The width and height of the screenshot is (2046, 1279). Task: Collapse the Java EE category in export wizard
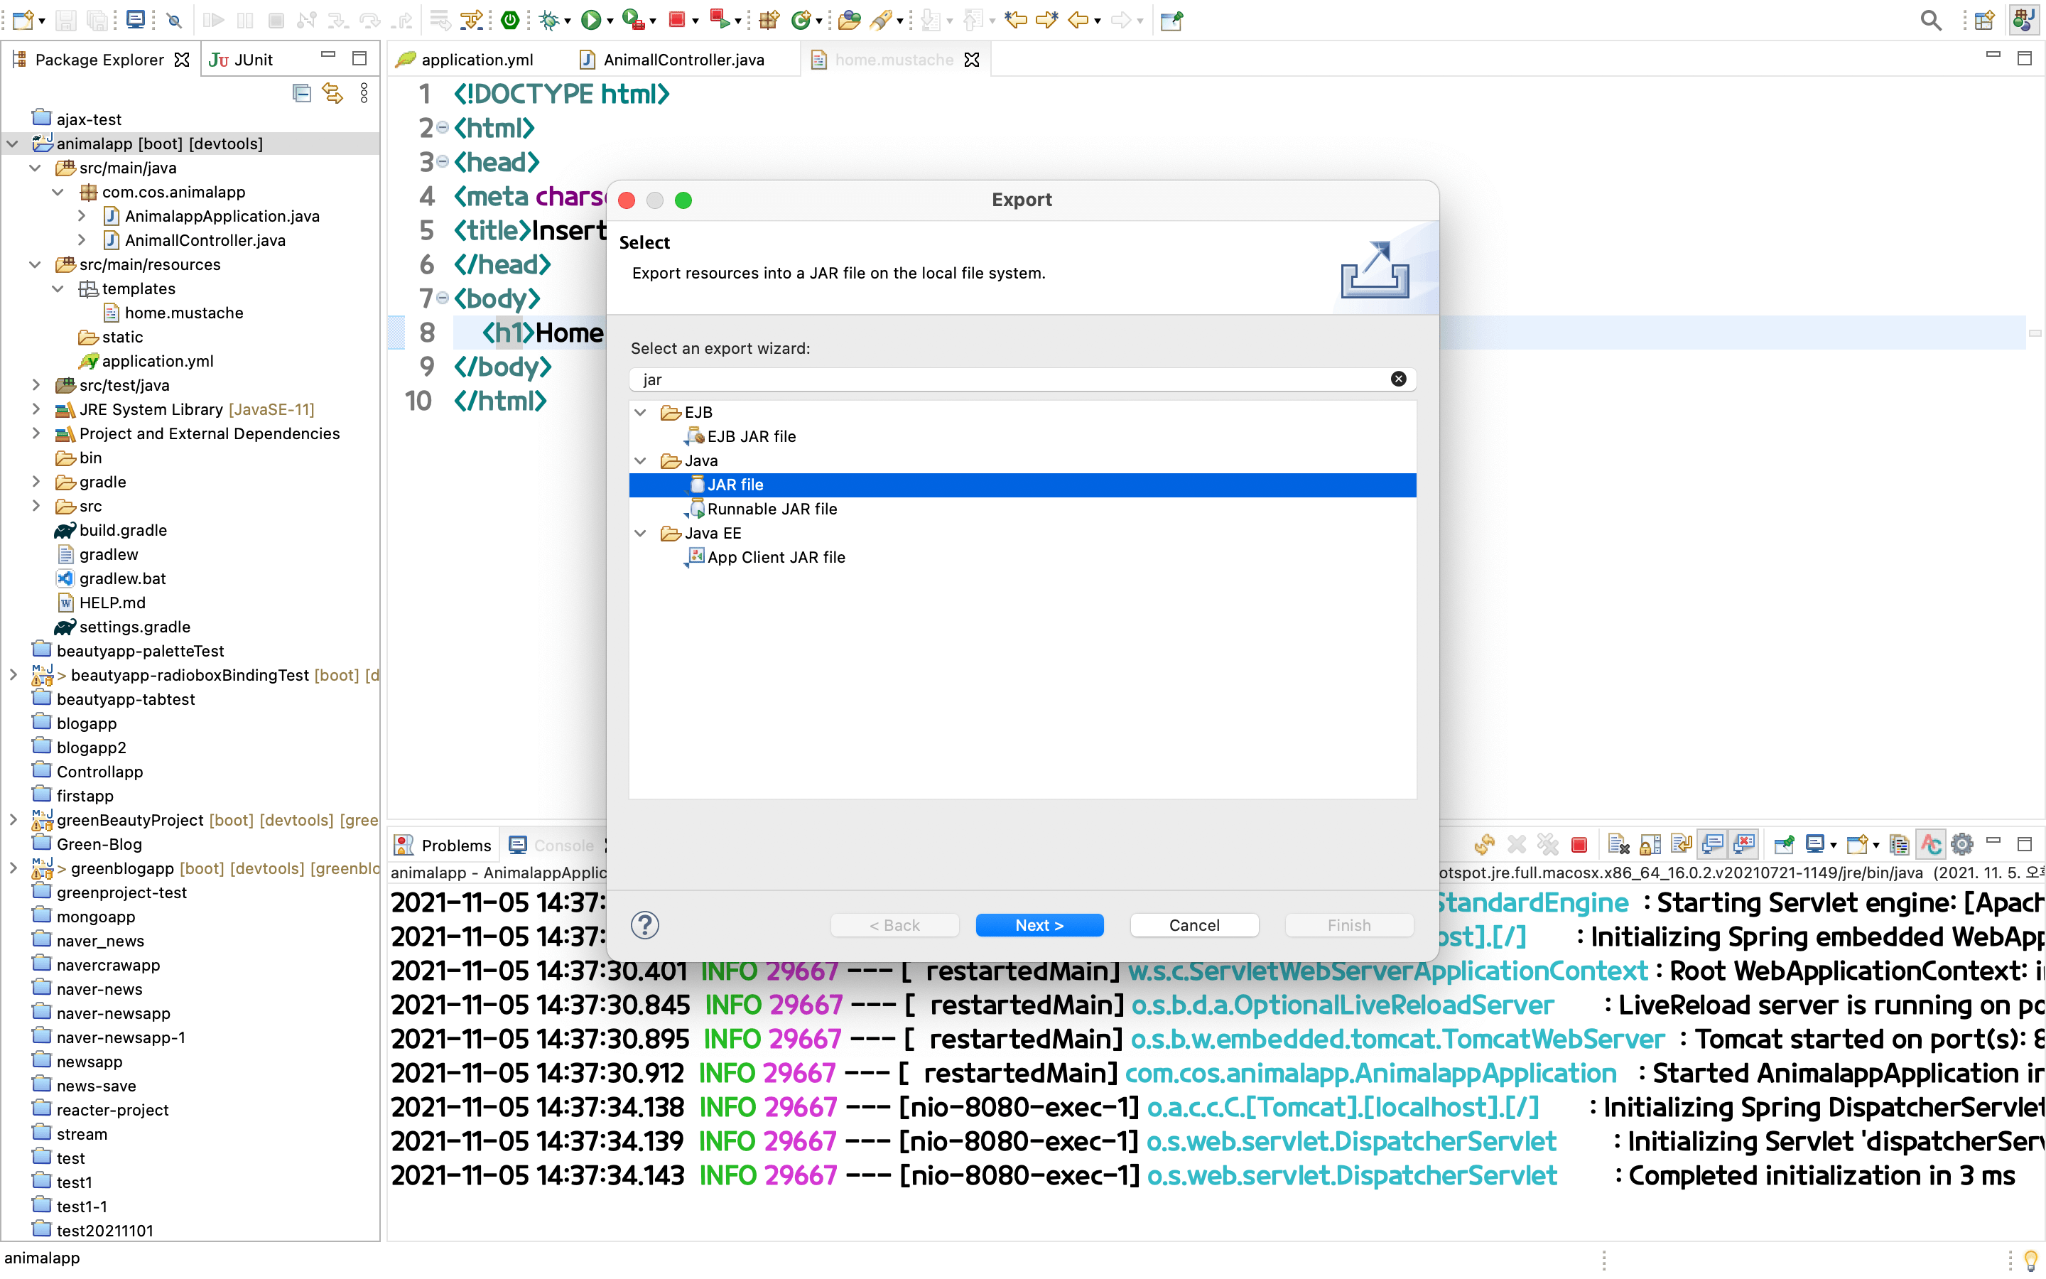point(641,533)
